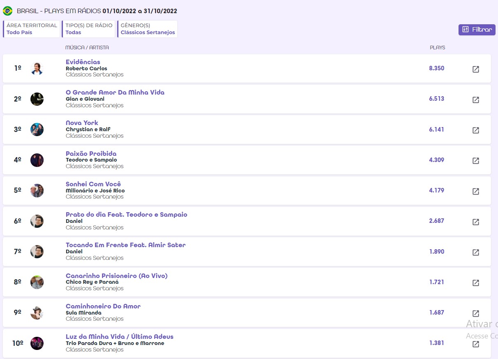Viewport: 498px width, 359px height.
Task: Click the 7º ranking position
Action: pyautogui.click(x=18, y=252)
